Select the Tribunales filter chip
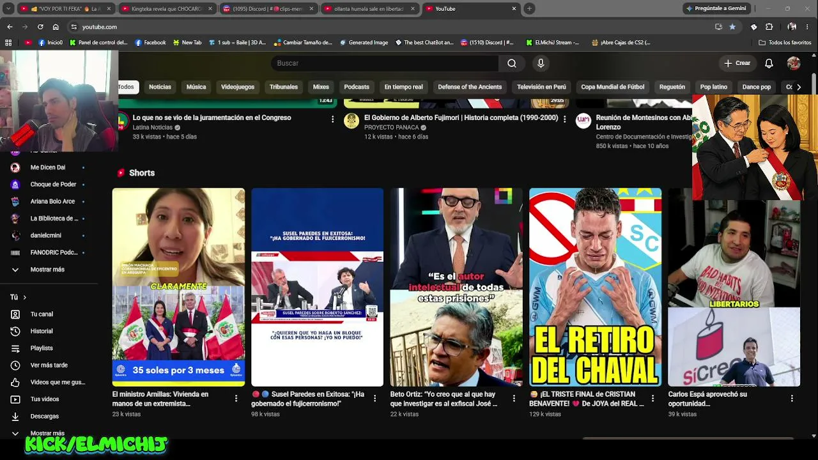 click(284, 87)
